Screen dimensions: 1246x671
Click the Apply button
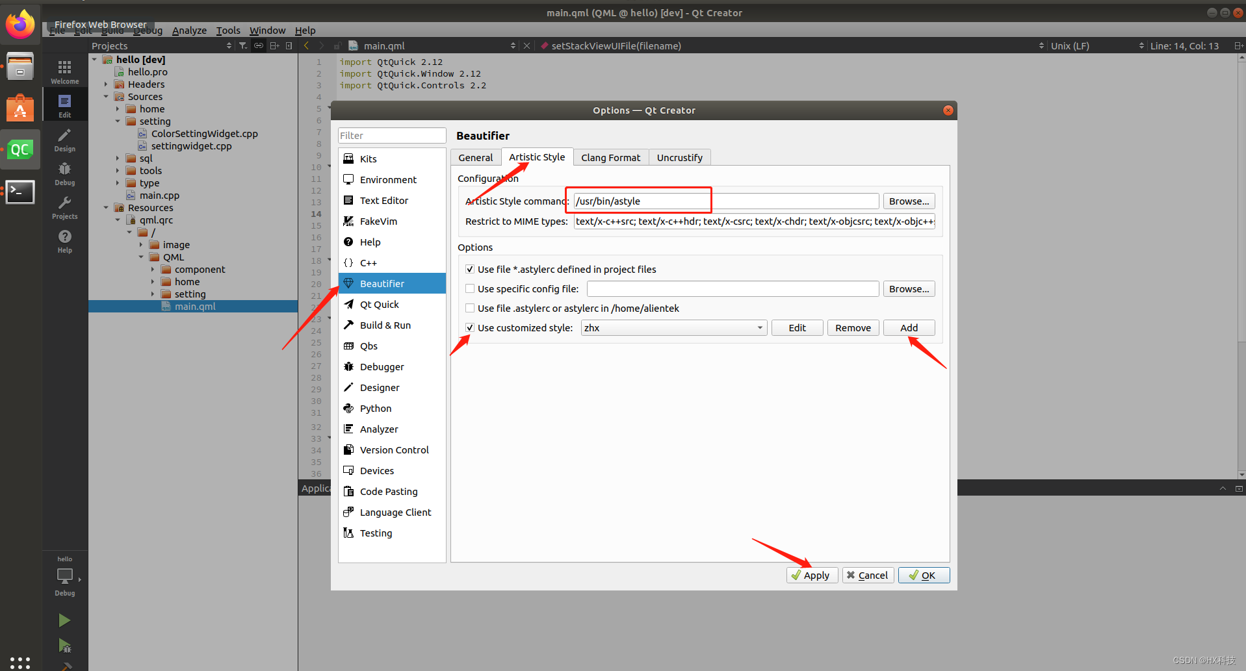tap(812, 575)
